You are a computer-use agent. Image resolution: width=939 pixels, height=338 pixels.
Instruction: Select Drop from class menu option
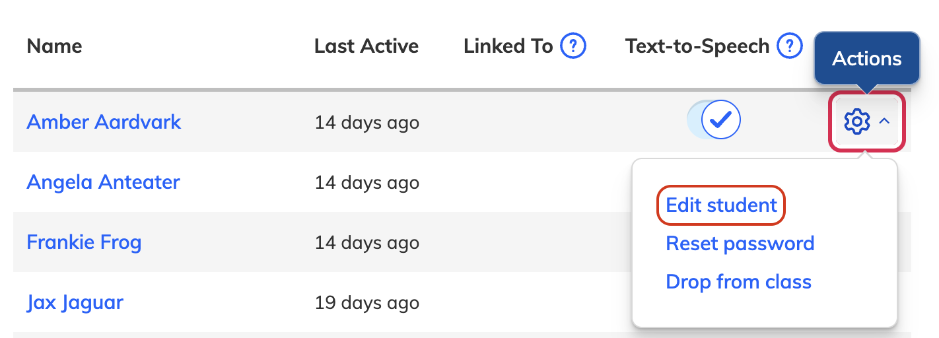738,282
